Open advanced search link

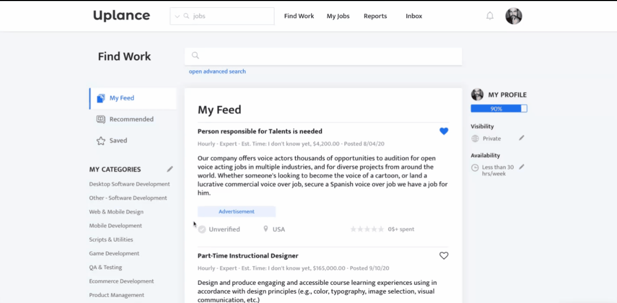tap(217, 71)
